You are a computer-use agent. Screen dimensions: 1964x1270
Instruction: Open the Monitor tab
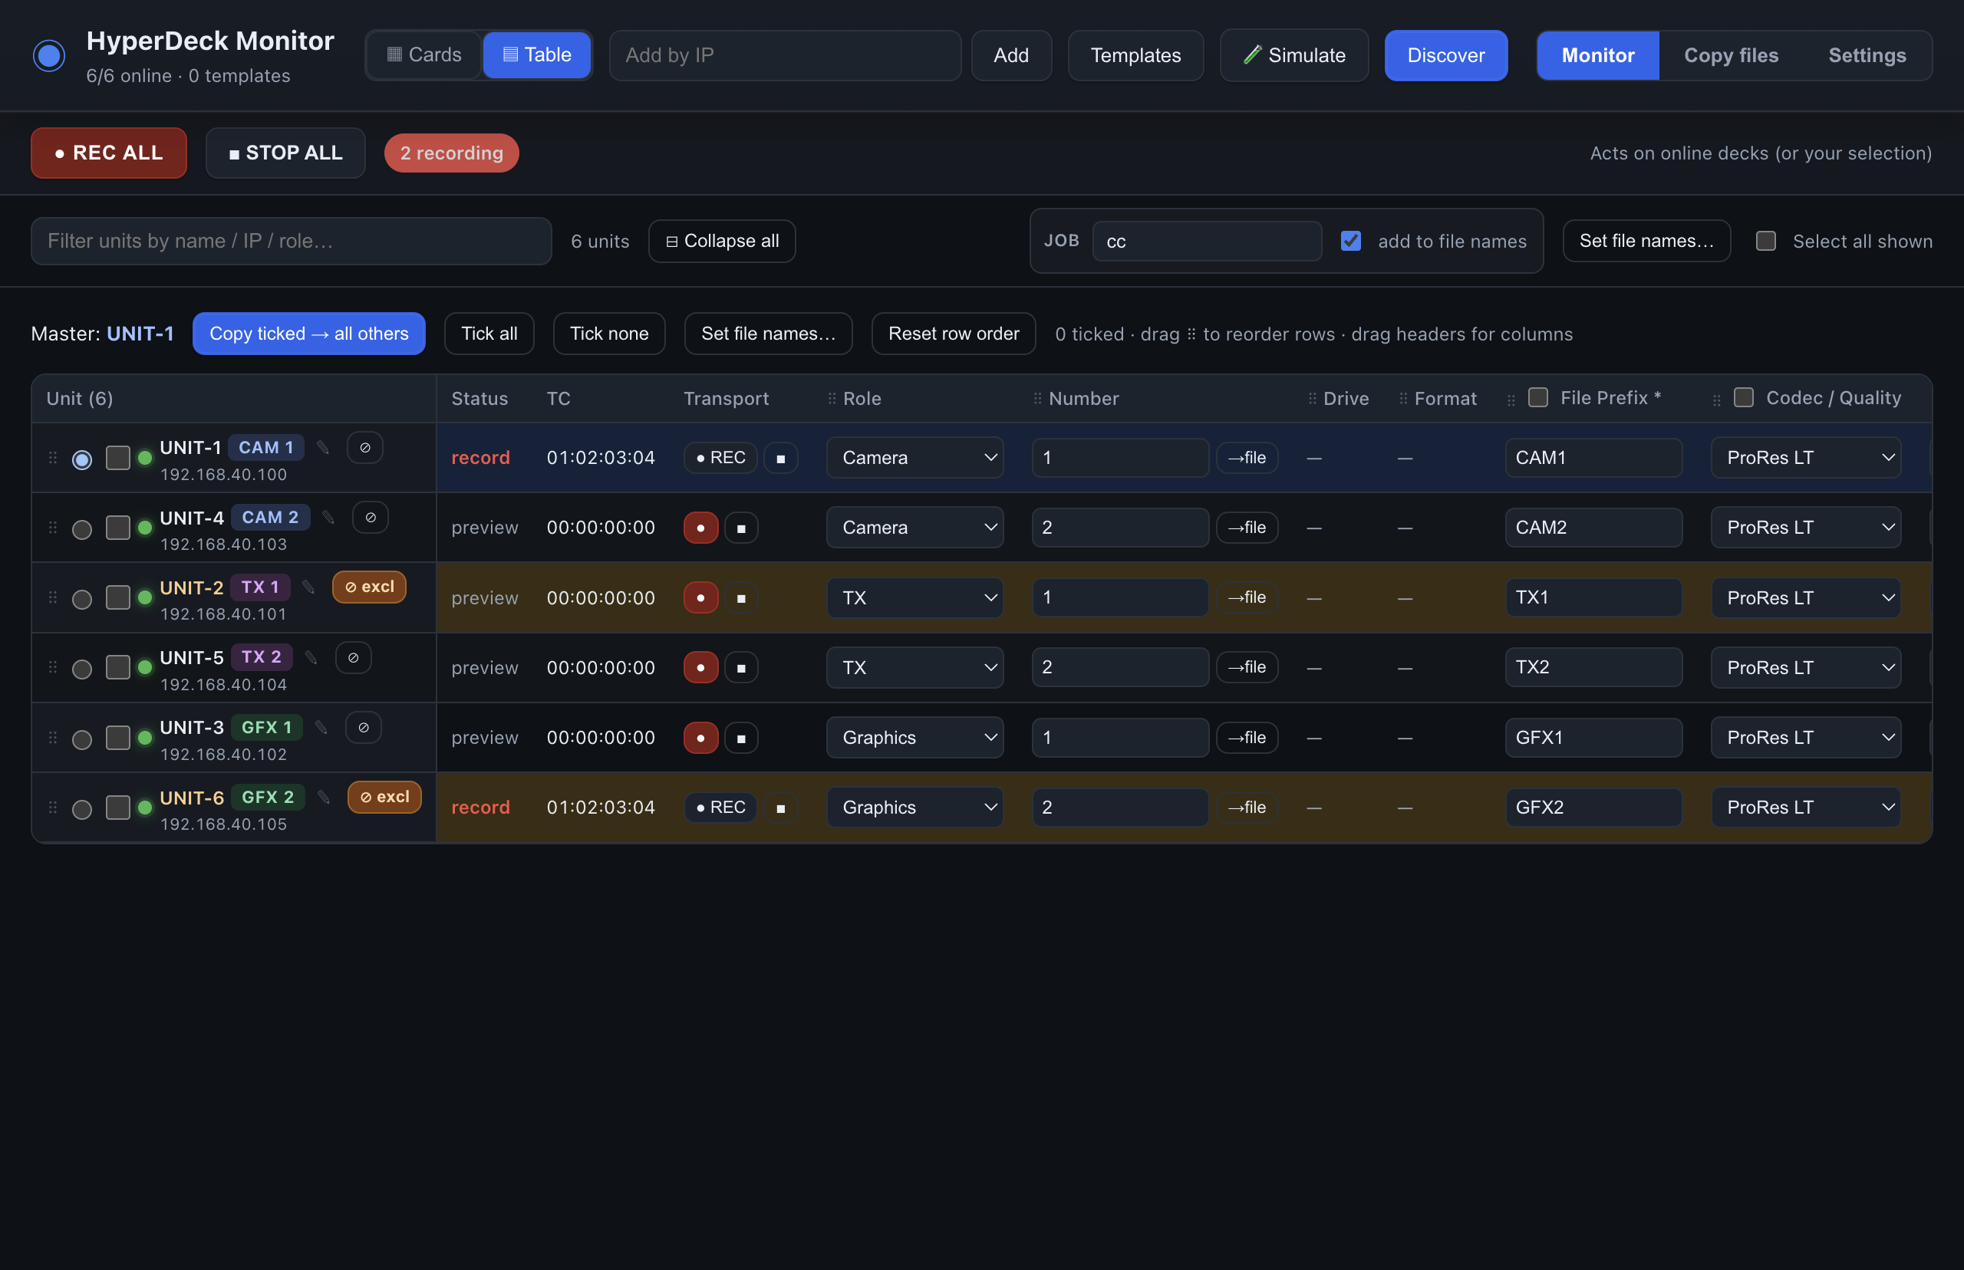(1598, 55)
